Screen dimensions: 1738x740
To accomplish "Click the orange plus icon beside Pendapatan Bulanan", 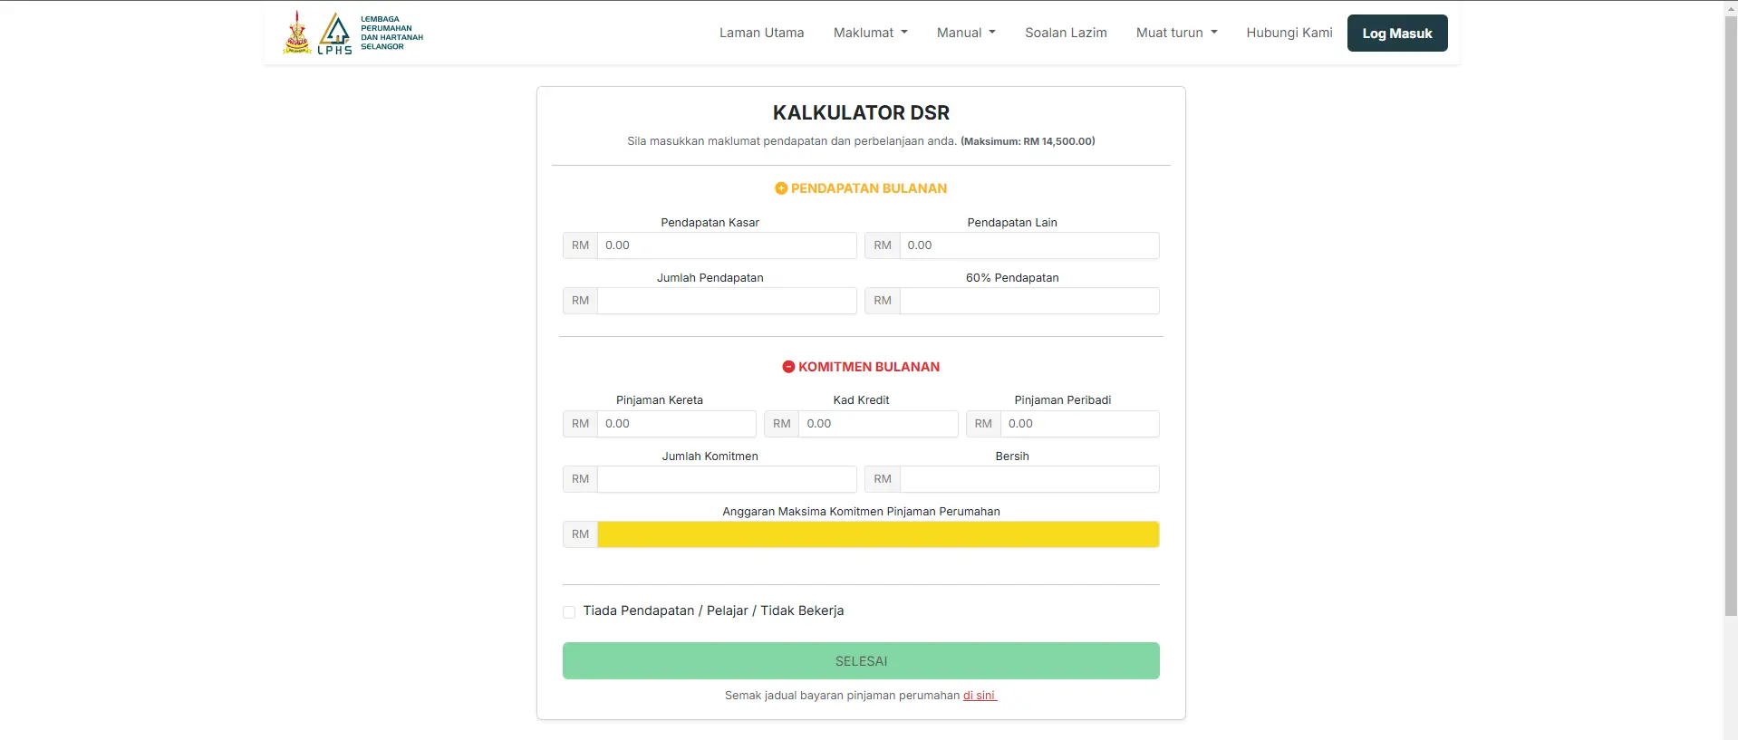I will pos(781,188).
